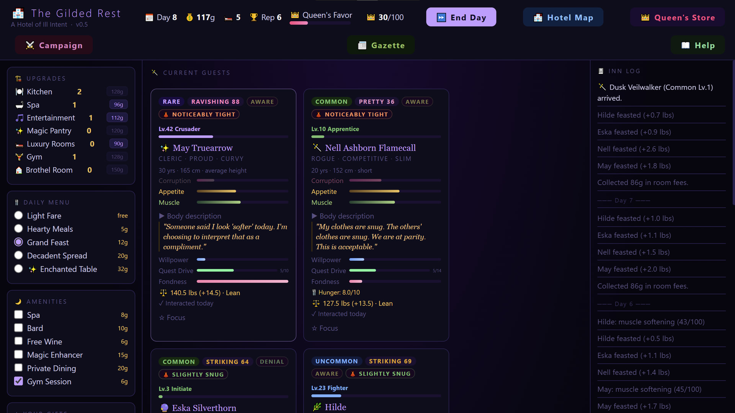Expand May Truearrow's body description
This screenshot has width=735, height=413.
click(190, 216)
